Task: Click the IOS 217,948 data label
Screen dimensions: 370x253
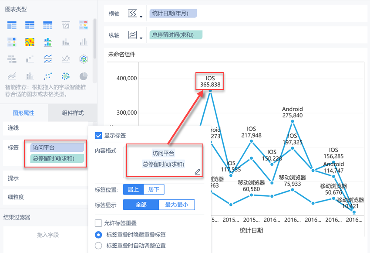Action: (x=251, y=132)
